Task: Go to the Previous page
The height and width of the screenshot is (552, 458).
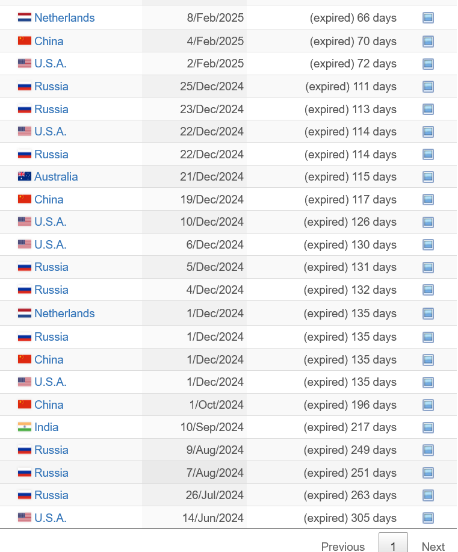Action: 343,546
